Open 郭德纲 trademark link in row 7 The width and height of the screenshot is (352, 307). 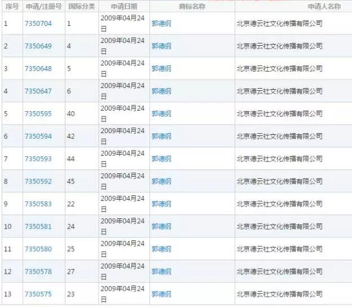[x=161, y=159]
